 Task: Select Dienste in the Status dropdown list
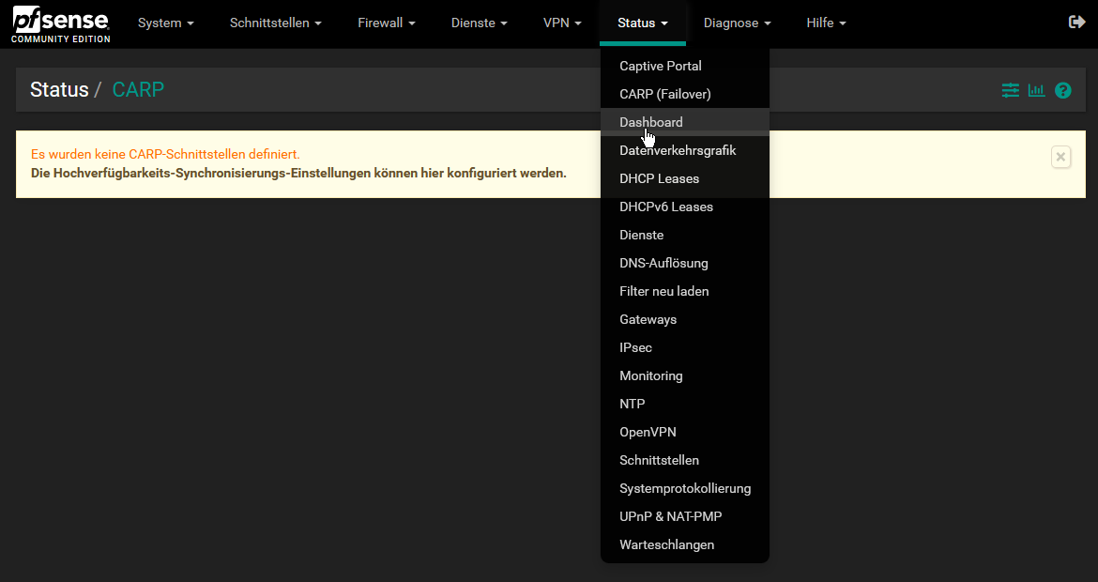685,235
